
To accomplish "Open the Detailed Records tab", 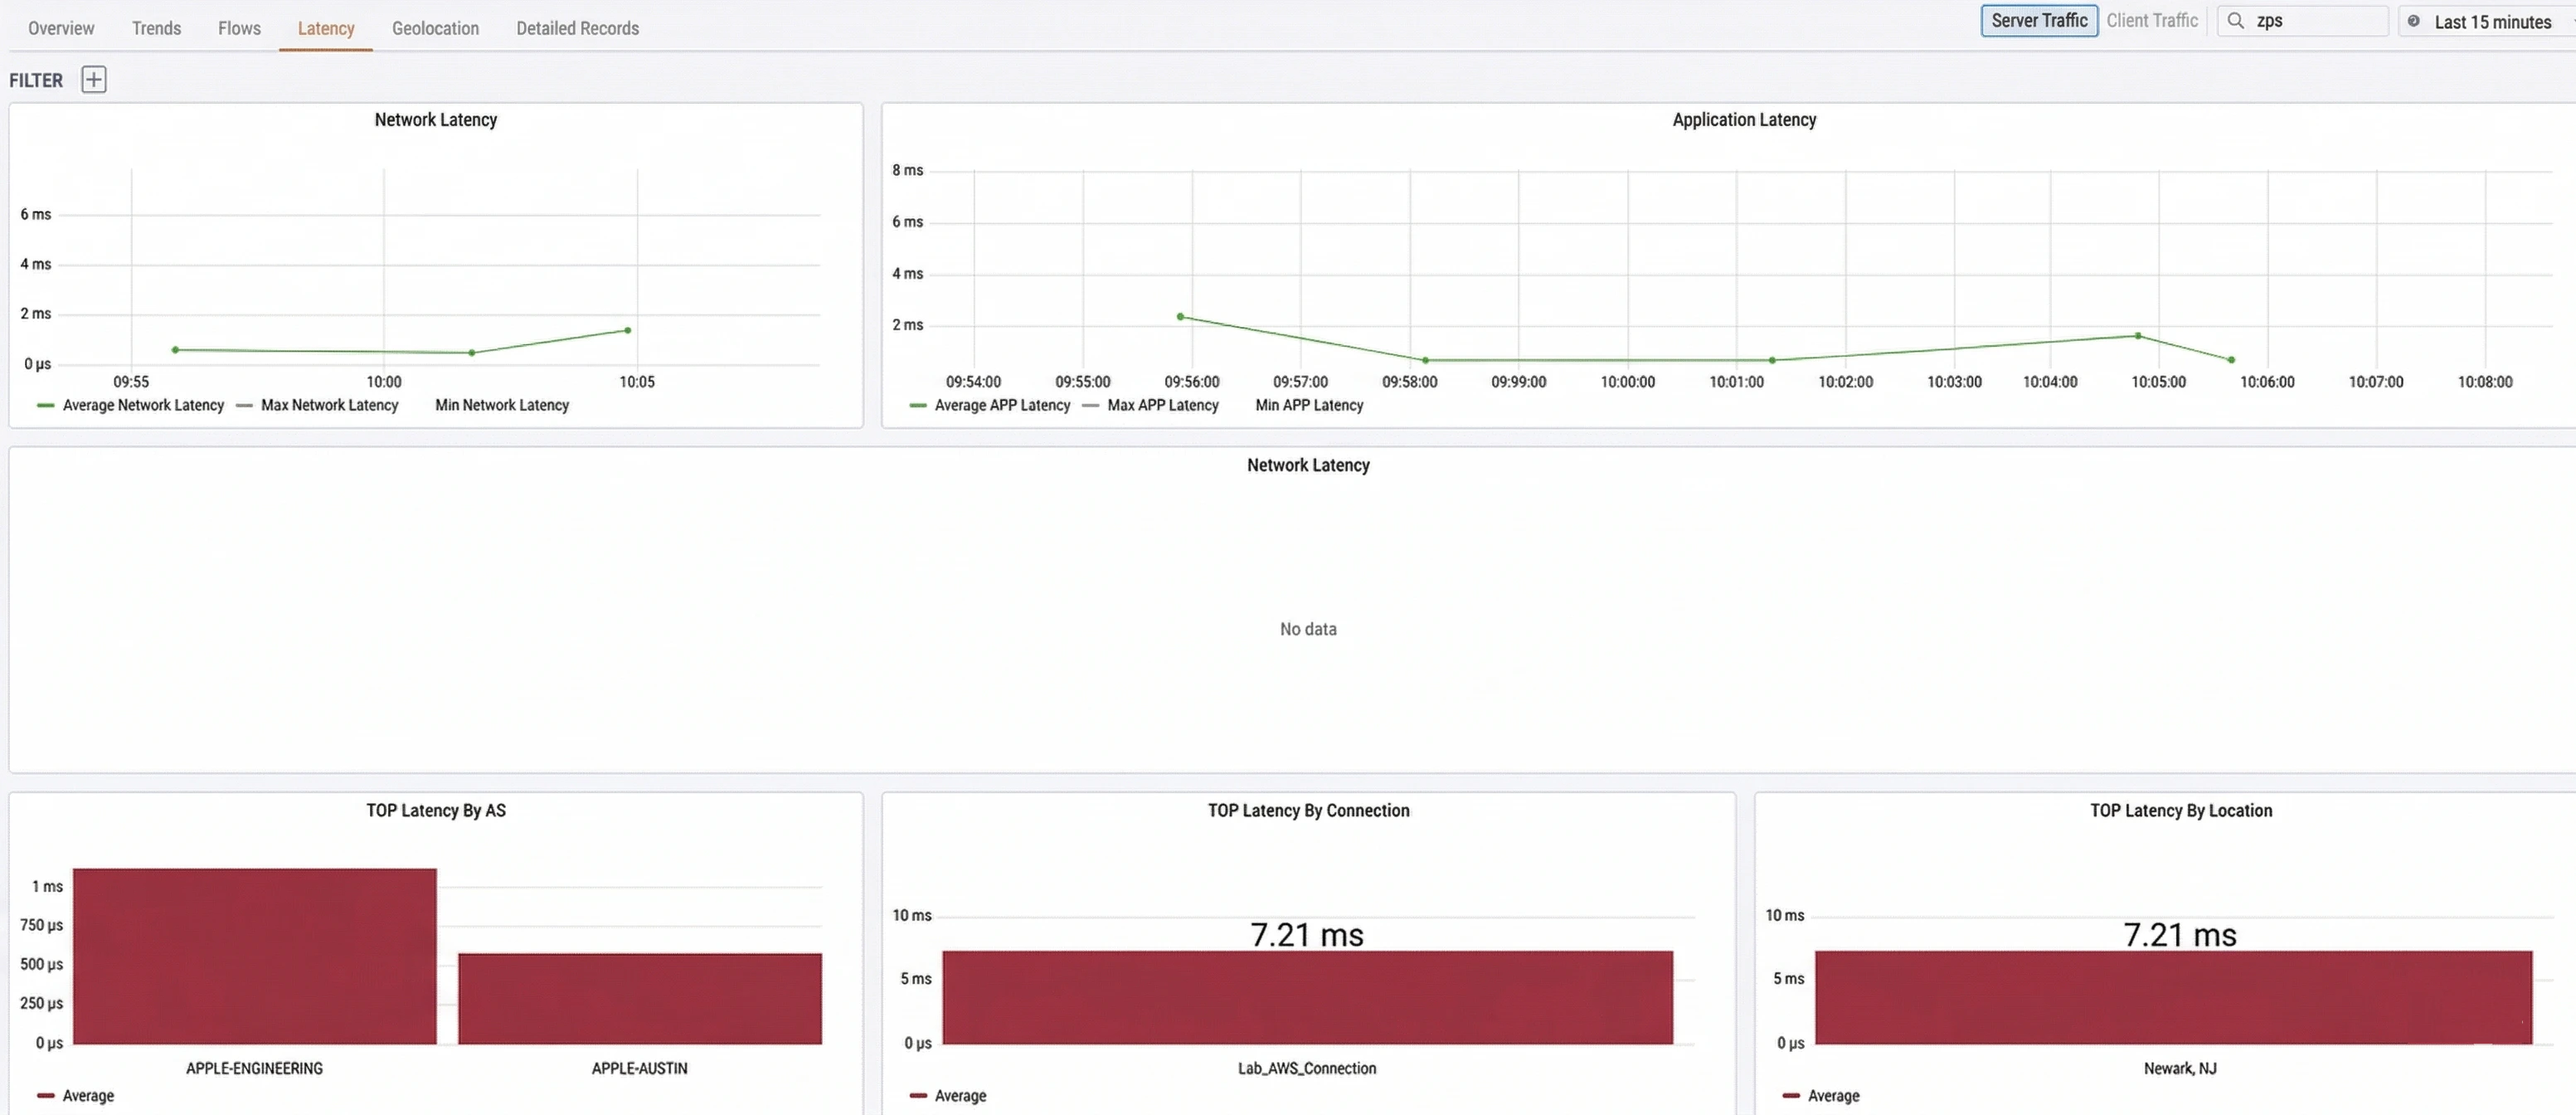I will click(x=577, y=27).
